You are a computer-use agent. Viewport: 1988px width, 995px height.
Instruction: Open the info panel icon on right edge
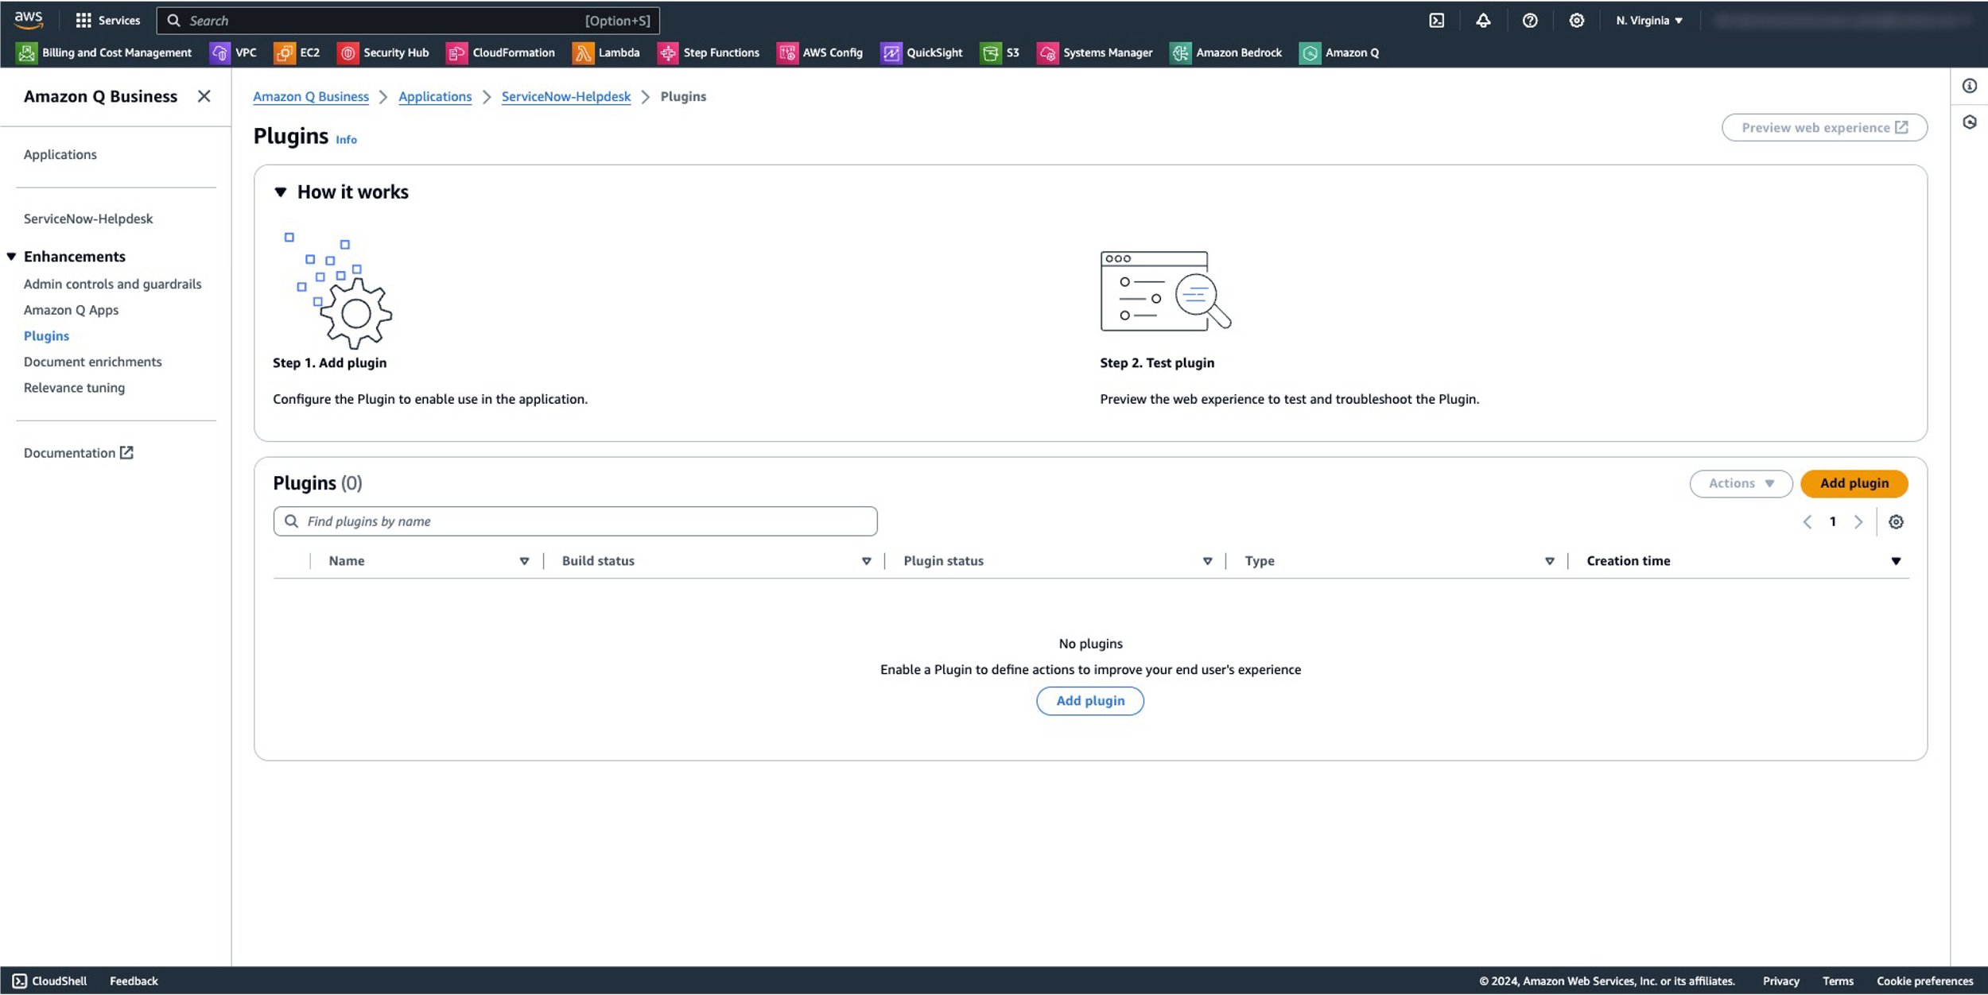(1969, 86)
